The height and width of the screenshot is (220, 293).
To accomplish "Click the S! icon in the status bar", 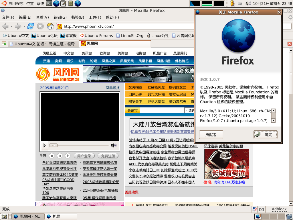I will point(254,209).
